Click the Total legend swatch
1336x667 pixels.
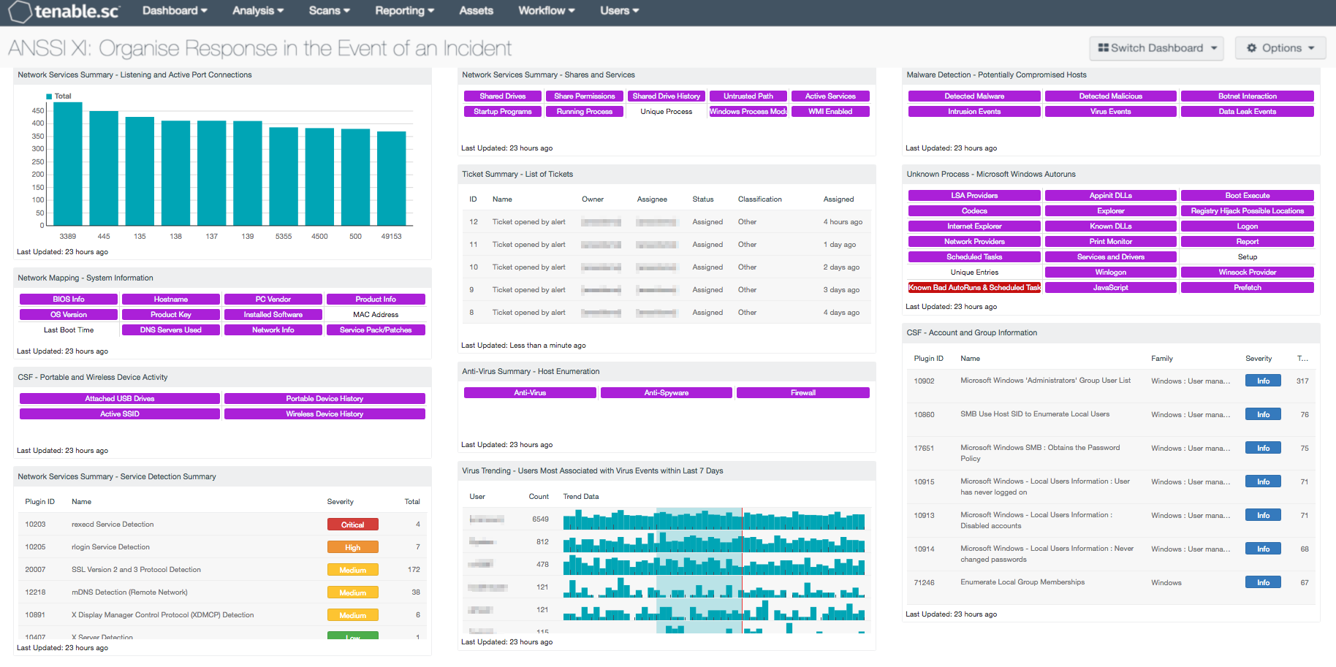point(49,96)
